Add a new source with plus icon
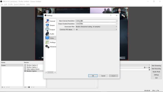The height and width of the screenshot is (92, 163). pyautogui.click(x=25, y=87)
